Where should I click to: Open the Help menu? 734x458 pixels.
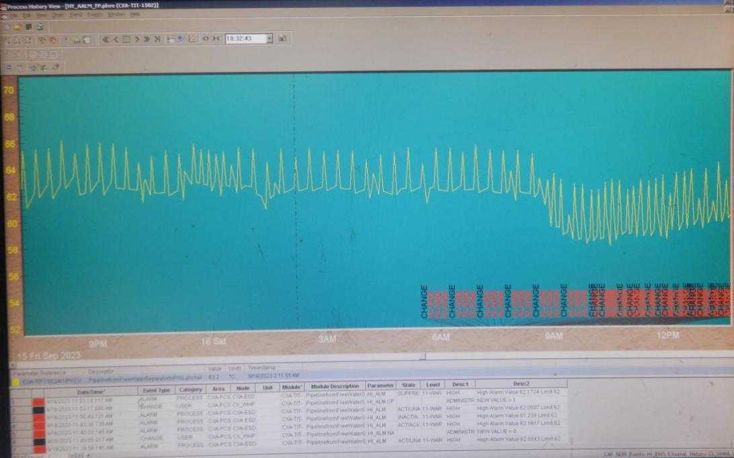click(134, 14)
